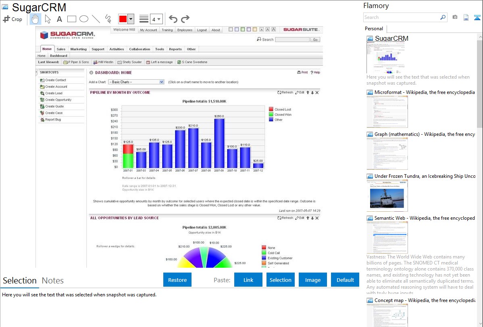
Task: Take a snapshot with camera icon
Action: click(455, 17)
